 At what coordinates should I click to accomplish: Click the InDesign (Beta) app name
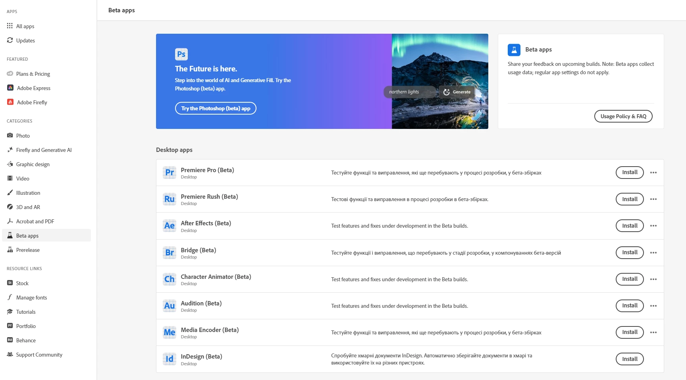(x=201, y=357)
